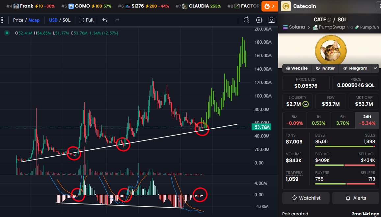Click the MKT CAP value box
Viewport: 381px width, 217px height.
364,101
